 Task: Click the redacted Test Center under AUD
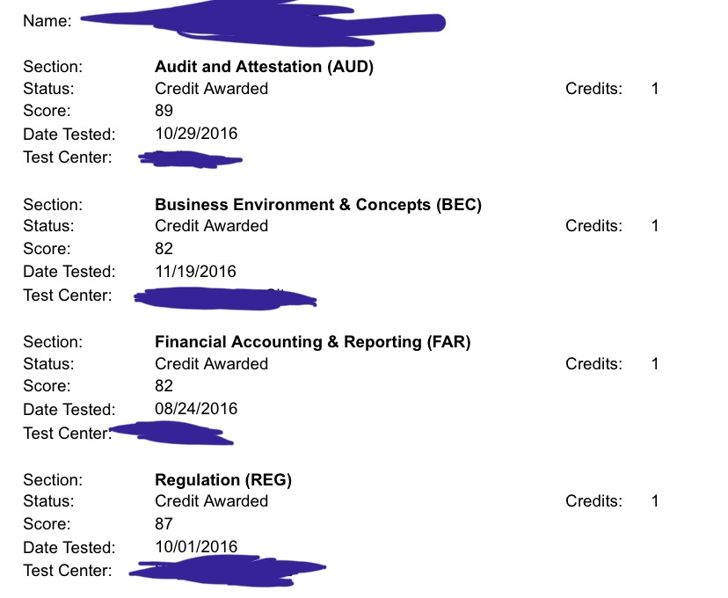pyautogui.click(x=191, y=159)
